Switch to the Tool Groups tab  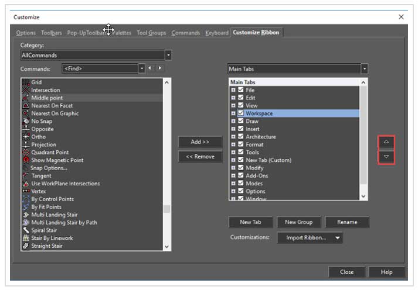point(151,33)
